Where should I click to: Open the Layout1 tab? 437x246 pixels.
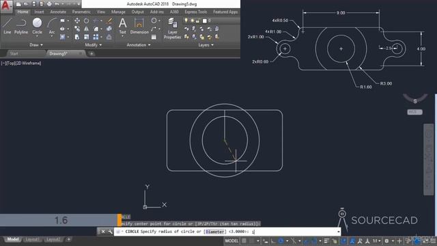tap(32, 239)
